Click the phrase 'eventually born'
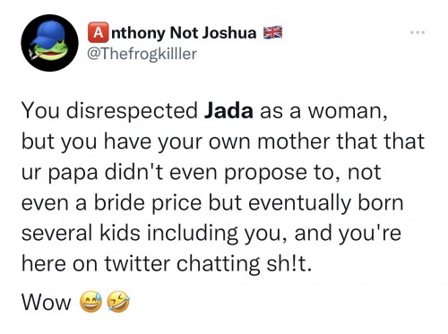This screenshot has height=334, width=448. coord(325,203)
